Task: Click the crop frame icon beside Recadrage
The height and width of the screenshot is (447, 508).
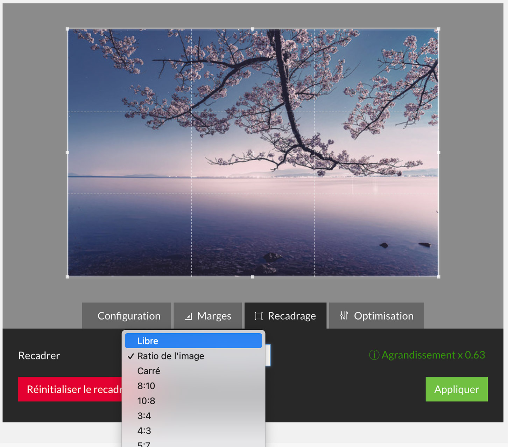Action: [x=259, y=316]
